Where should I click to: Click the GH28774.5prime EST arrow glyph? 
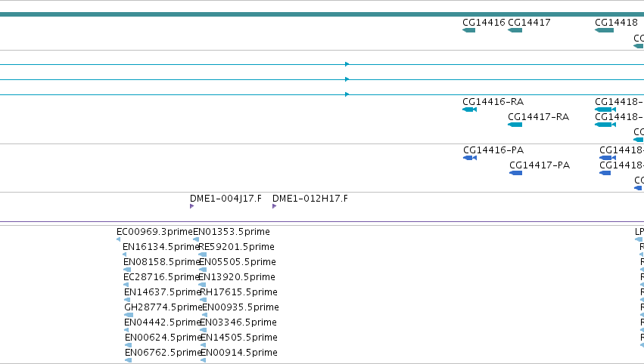(129, 315)
